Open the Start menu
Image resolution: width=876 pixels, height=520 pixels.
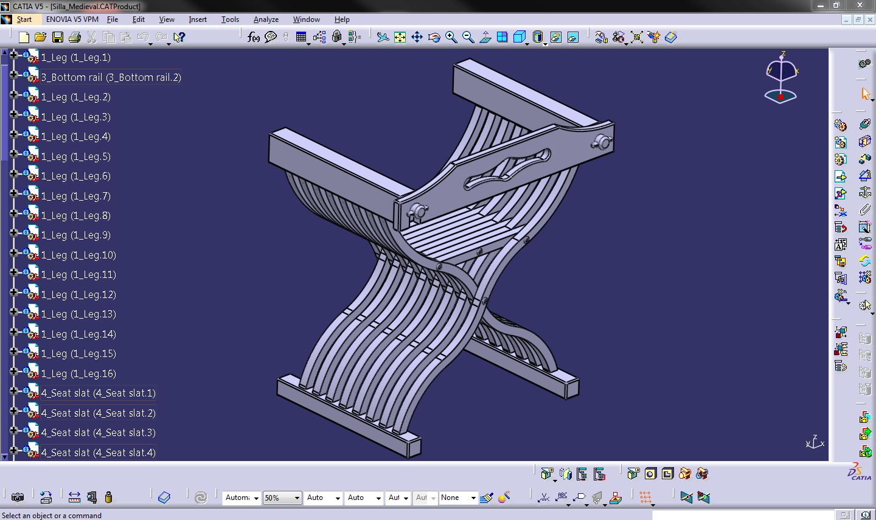coord(24,19)
